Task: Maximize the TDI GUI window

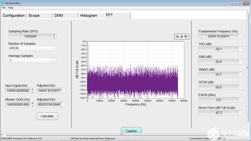Action: 240,3
